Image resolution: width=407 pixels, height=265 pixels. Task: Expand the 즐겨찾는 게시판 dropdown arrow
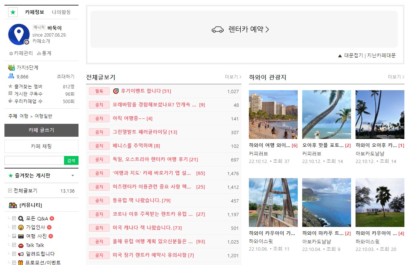[73, 176]
